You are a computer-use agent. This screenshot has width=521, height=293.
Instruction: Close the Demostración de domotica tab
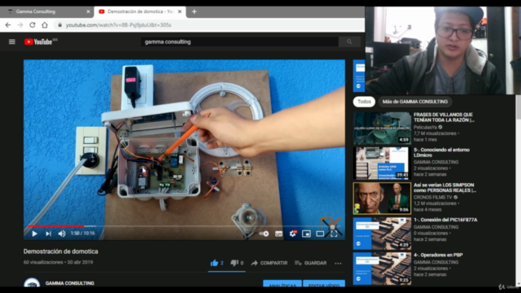pyautogui.click(x=180, y=11)
